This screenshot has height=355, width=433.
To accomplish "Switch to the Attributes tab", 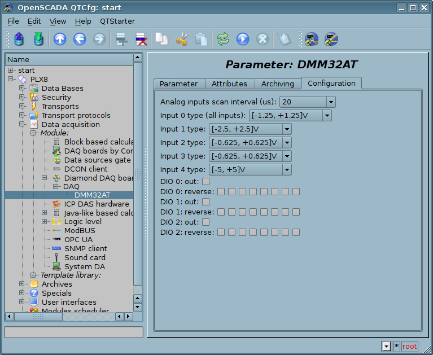I will click(x=229, y=84).
